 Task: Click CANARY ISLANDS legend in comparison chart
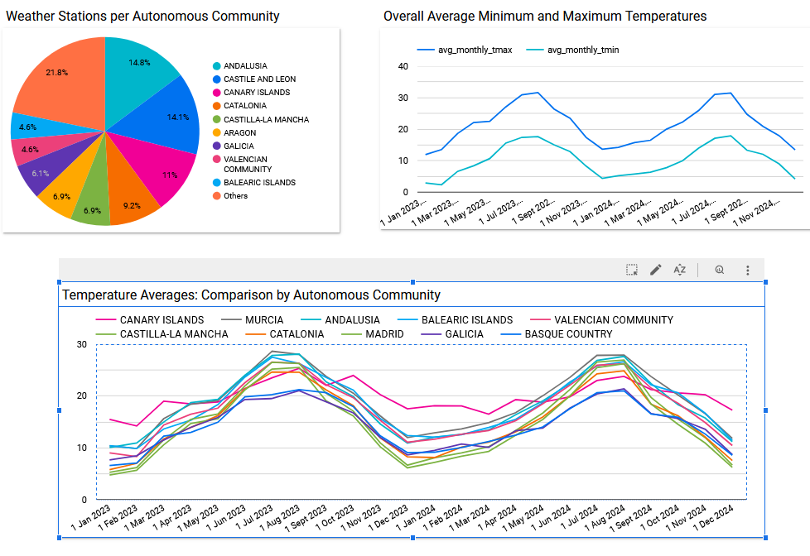(x=150, y=320)
